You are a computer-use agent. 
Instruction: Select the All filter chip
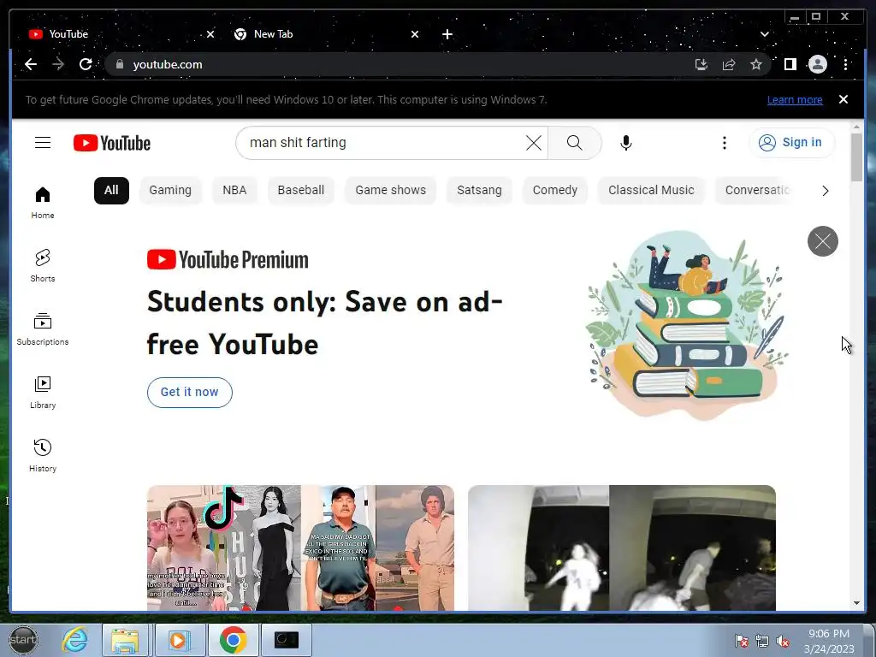[111, 191]
